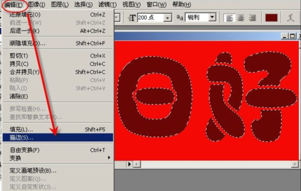
Task: Click the warp text icon
Action: click(290, 18)
